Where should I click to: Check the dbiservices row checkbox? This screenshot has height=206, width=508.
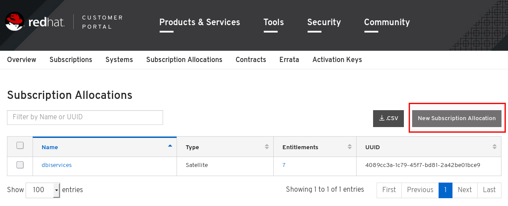coord(20,165)
